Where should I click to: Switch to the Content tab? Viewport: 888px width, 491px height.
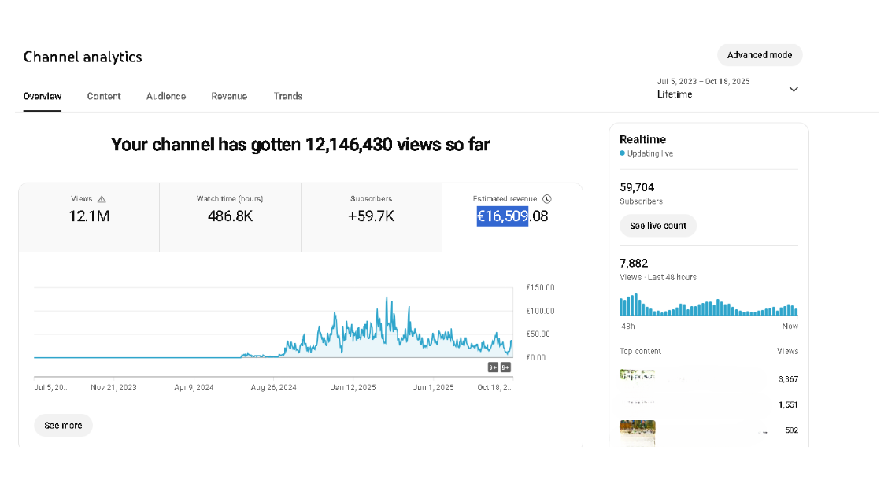(104, 96)
